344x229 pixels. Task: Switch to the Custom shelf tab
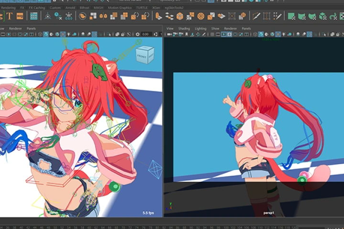55,8
